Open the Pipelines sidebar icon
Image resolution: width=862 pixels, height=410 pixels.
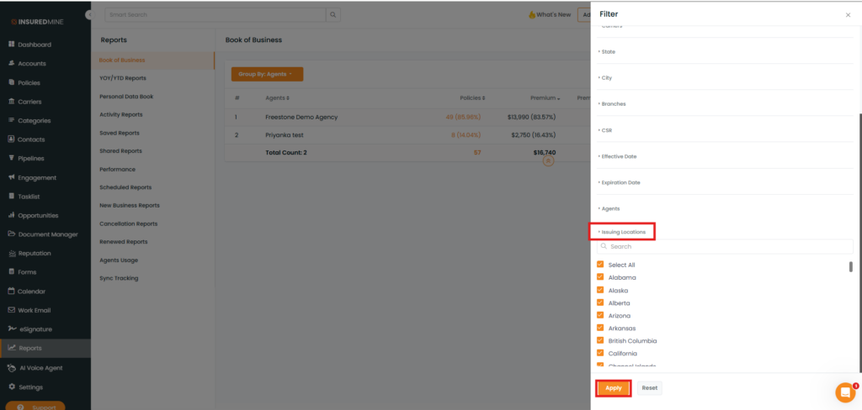pos(11,158)
